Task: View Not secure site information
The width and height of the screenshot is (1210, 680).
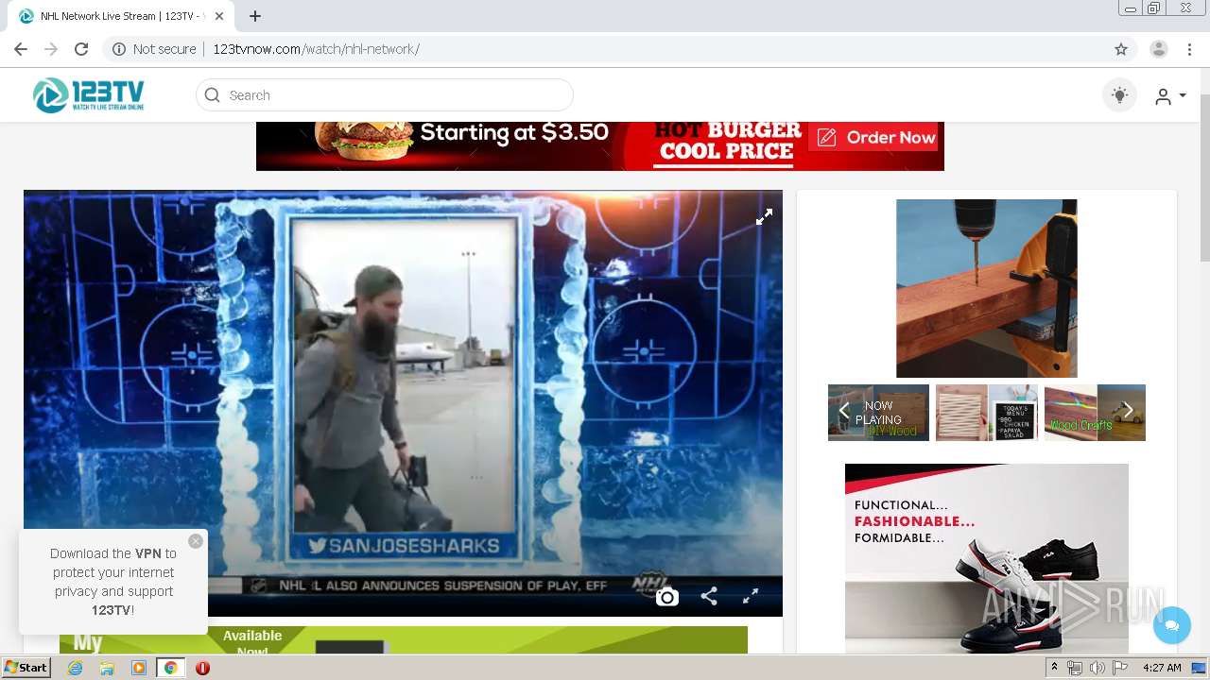Action: (x=154, y=49)
